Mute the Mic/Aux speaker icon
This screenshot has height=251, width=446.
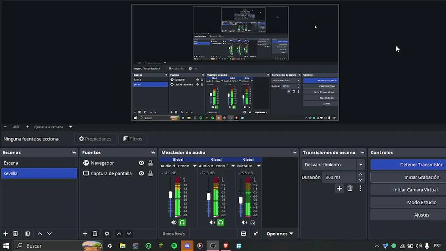click(244, 222)
